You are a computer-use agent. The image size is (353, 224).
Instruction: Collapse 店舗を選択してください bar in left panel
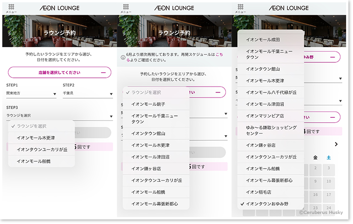coord(60,72)
